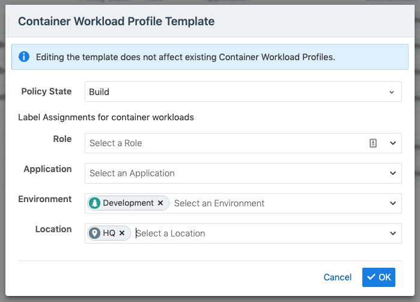
Task: Cancel the template dialog
Action: [x=338, y=277]
